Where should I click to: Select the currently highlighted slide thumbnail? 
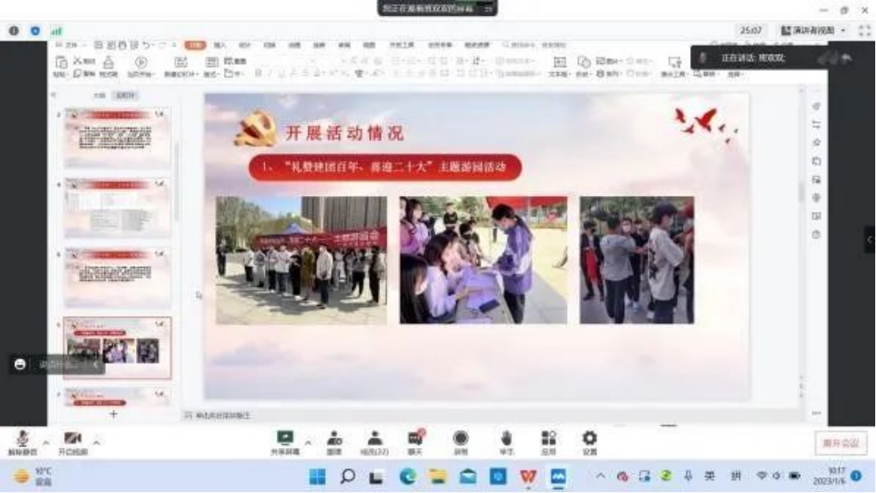point(117,348)
